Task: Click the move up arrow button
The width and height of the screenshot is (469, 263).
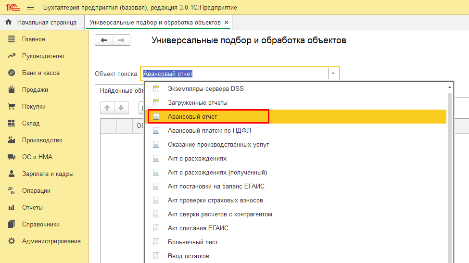Action: [x=107, y=108]
